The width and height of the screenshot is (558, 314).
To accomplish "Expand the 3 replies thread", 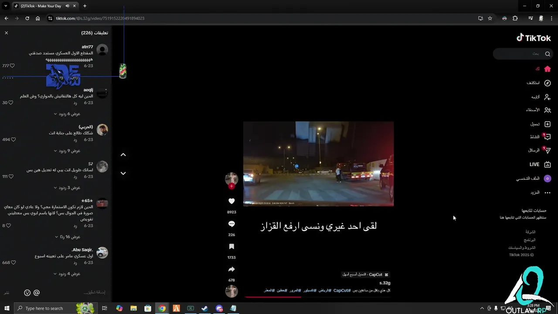I will tap(67, 188).
